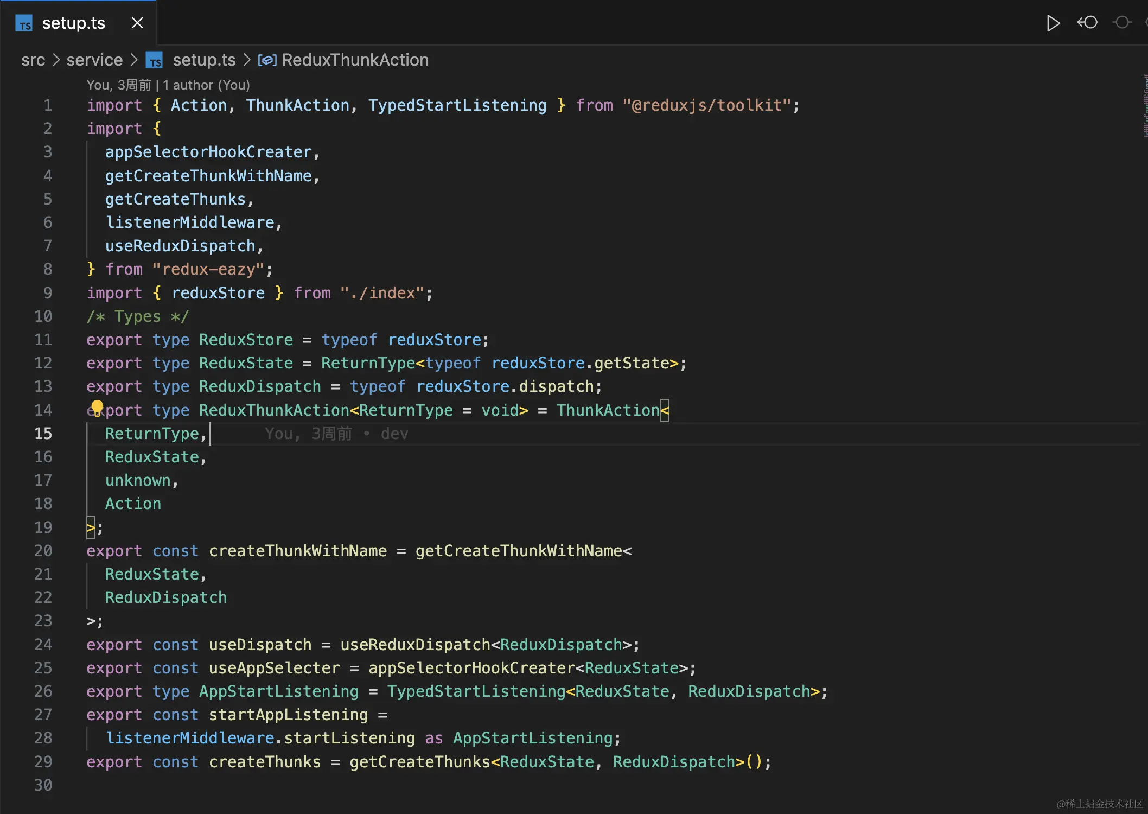Click inline blame "You, 3周前 • dev"
The width and height of the screenshot is (1148, 814).
click(336, 434)
